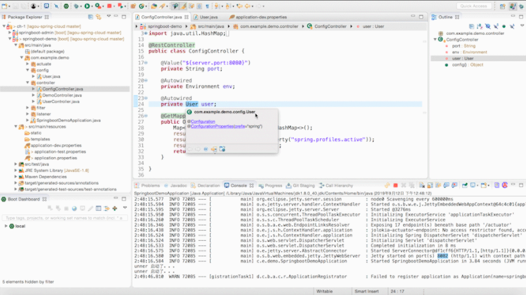Click the Boot Dashboard tag filter field
The width and height of the screenshot is (526, 295).
point(64,218)
